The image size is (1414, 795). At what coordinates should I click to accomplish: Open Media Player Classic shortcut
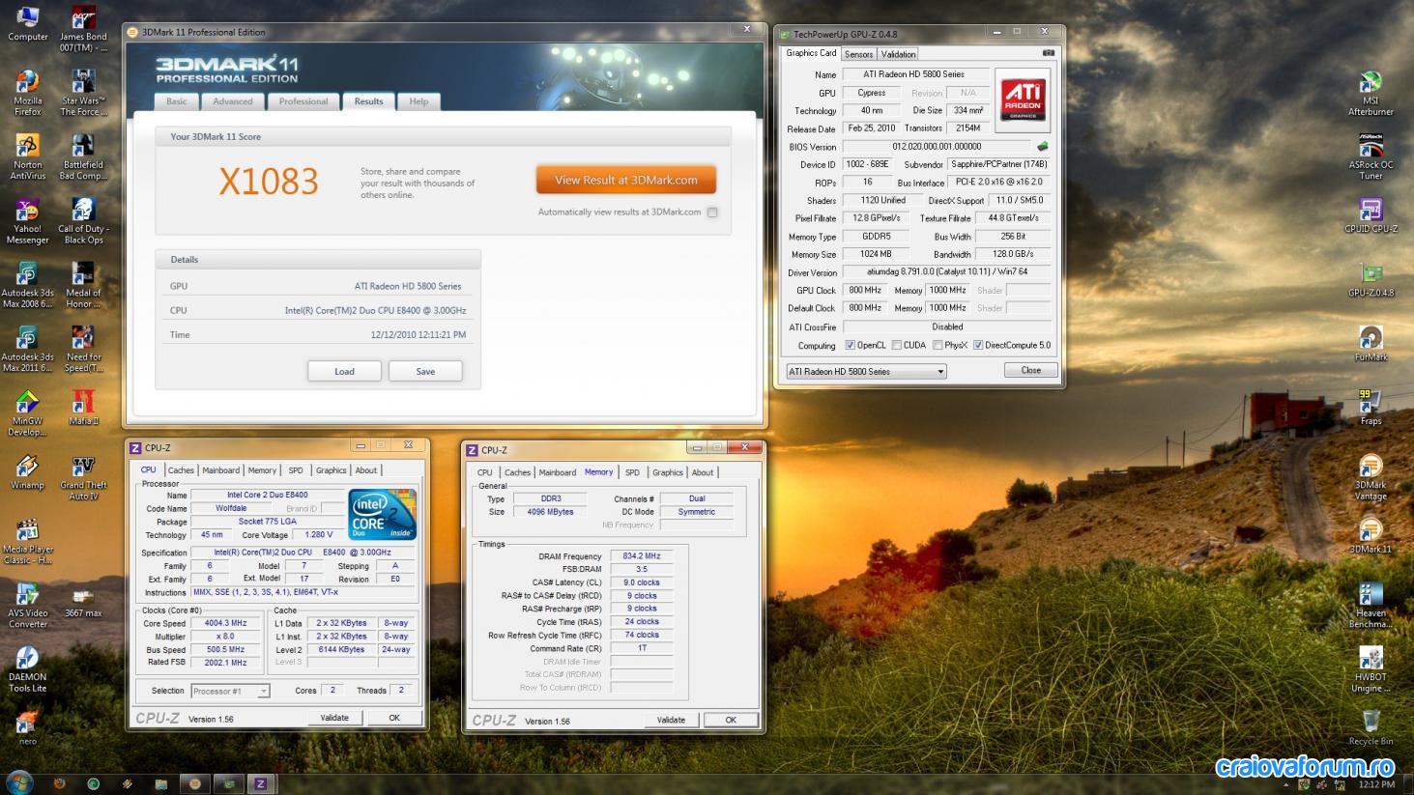pyautogui.click(x=27, y=541)
